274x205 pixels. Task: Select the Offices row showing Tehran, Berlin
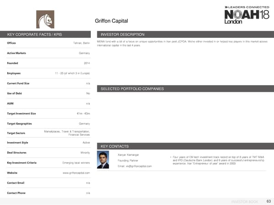[47, 43]
